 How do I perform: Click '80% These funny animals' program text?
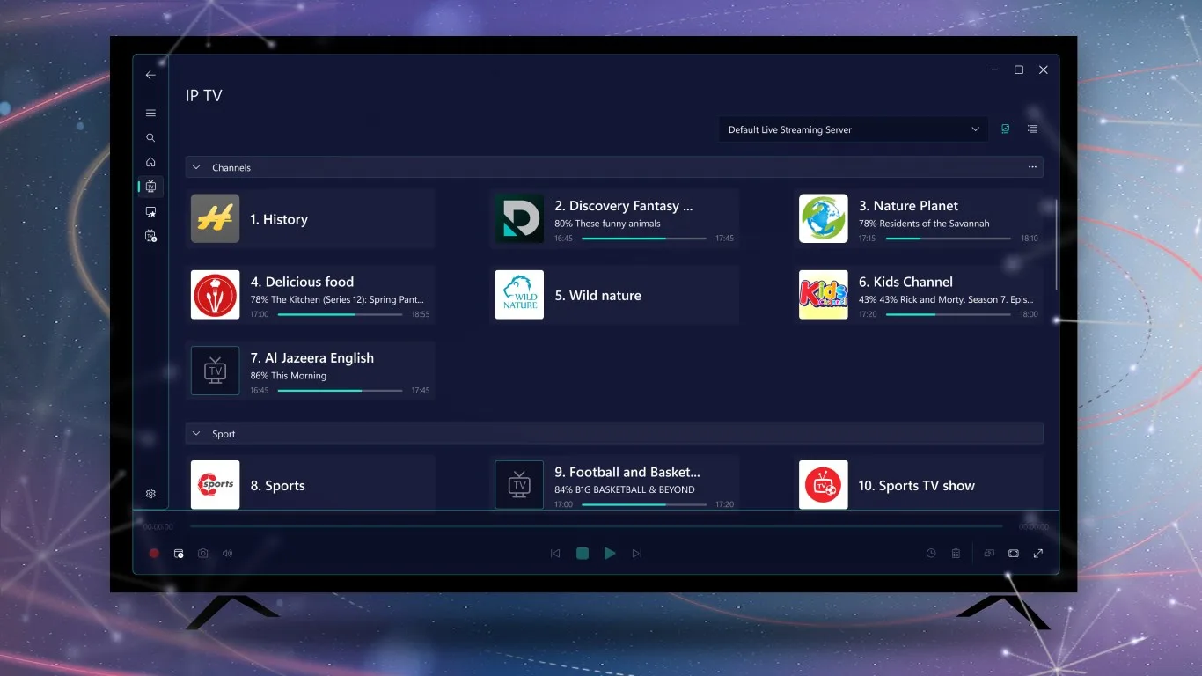(x=607, y=224)
